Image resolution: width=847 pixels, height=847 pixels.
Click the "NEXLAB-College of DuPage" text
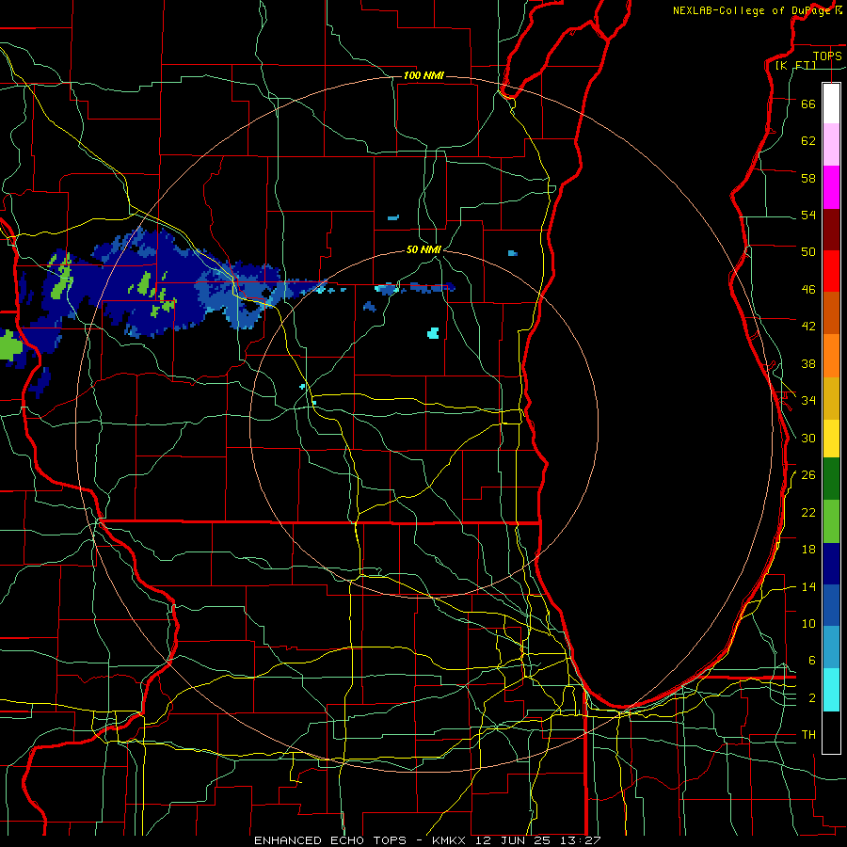coord(753,10)
